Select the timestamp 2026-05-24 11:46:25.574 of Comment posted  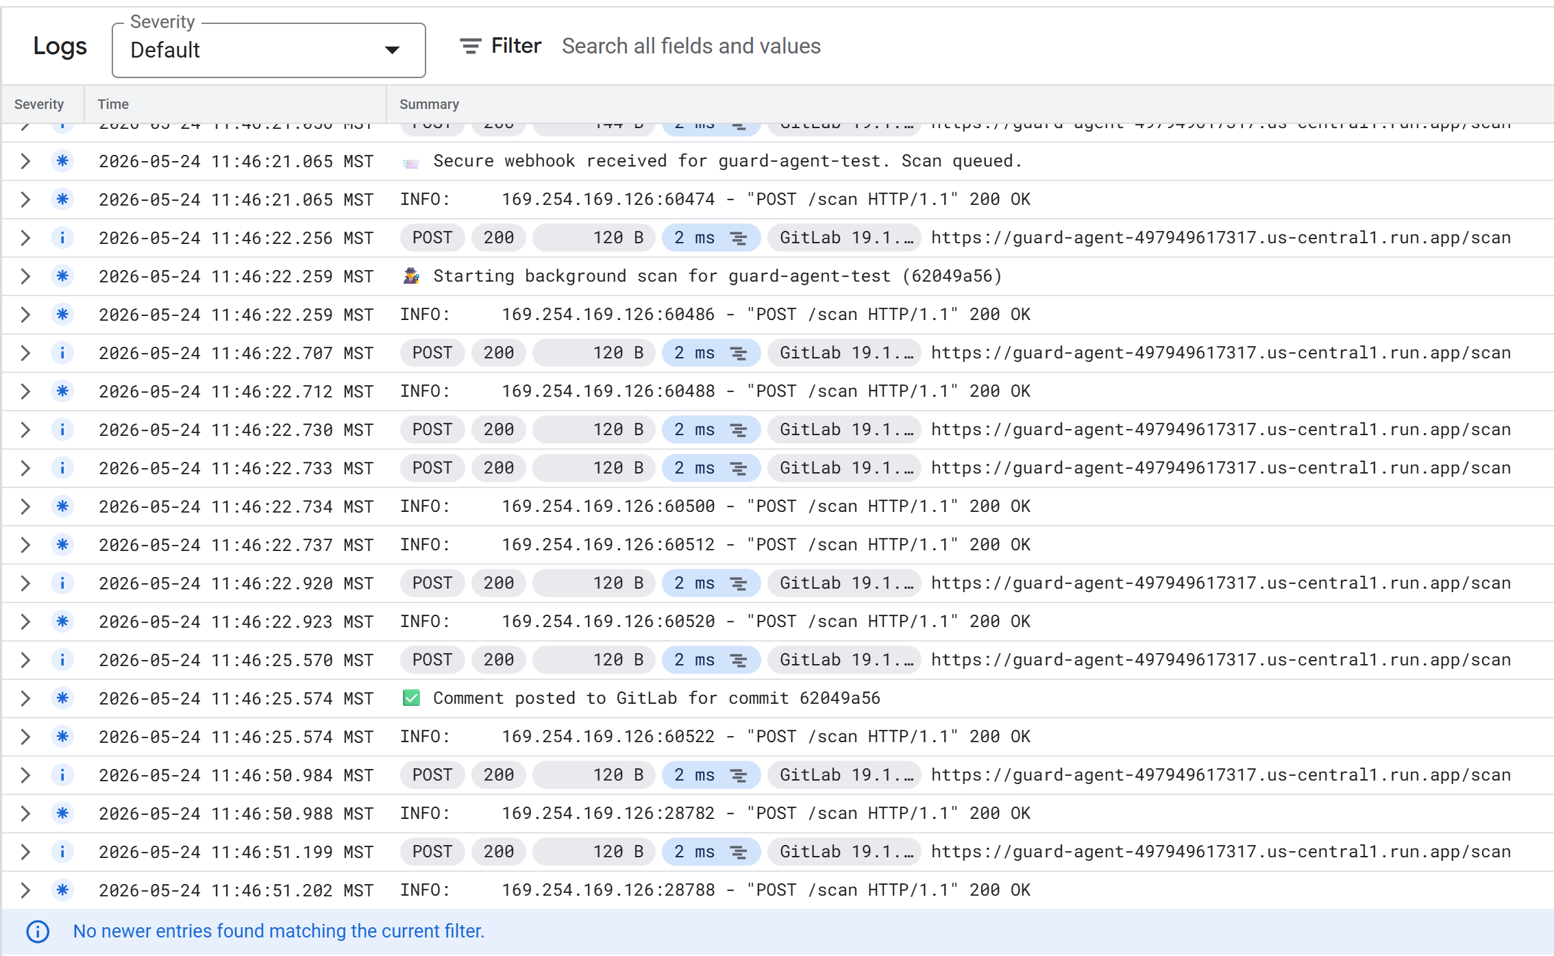pos(236,698)
